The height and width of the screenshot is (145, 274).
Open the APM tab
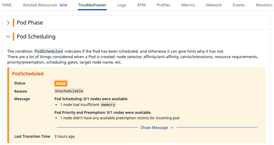tap(141, 5)
